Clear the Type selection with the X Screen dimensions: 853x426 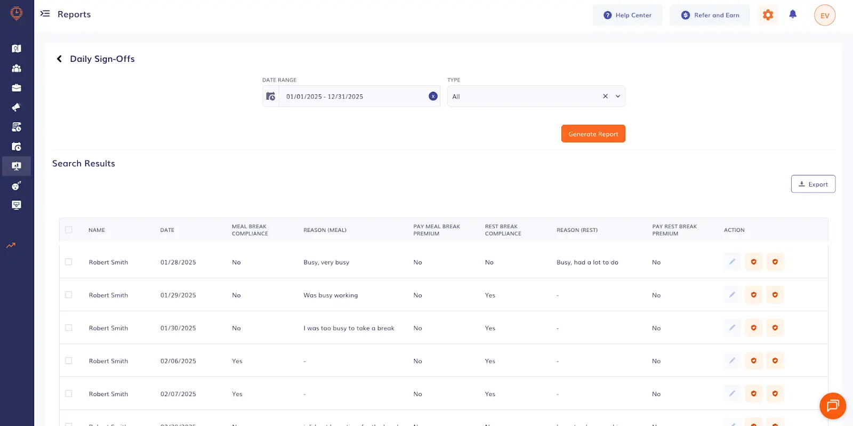click(605, 97)
